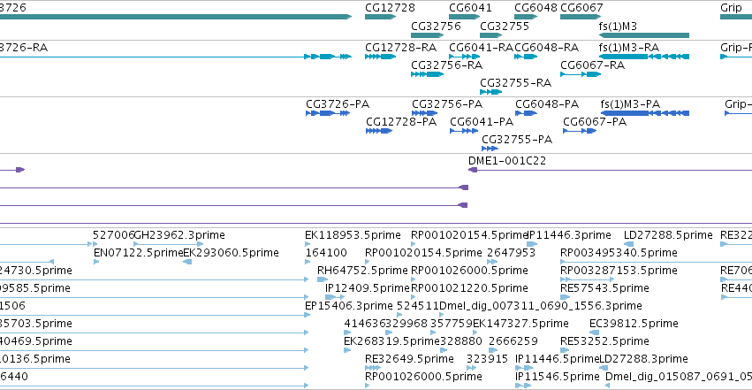The image size is (752, 390).
Task: Open the LD27288.5prime EST label
Action: (668, 235)
